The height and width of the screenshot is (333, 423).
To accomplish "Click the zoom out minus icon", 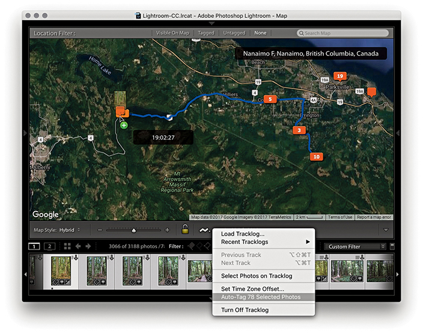I will click(x=100, y=230).
